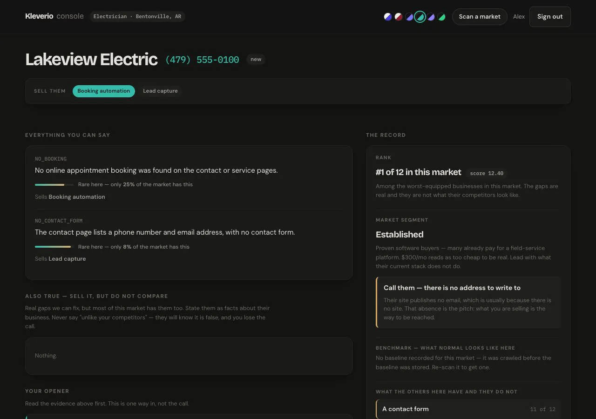
Task: Call the (479) 555-0100 phone number
Action: (x=202, y=60)
